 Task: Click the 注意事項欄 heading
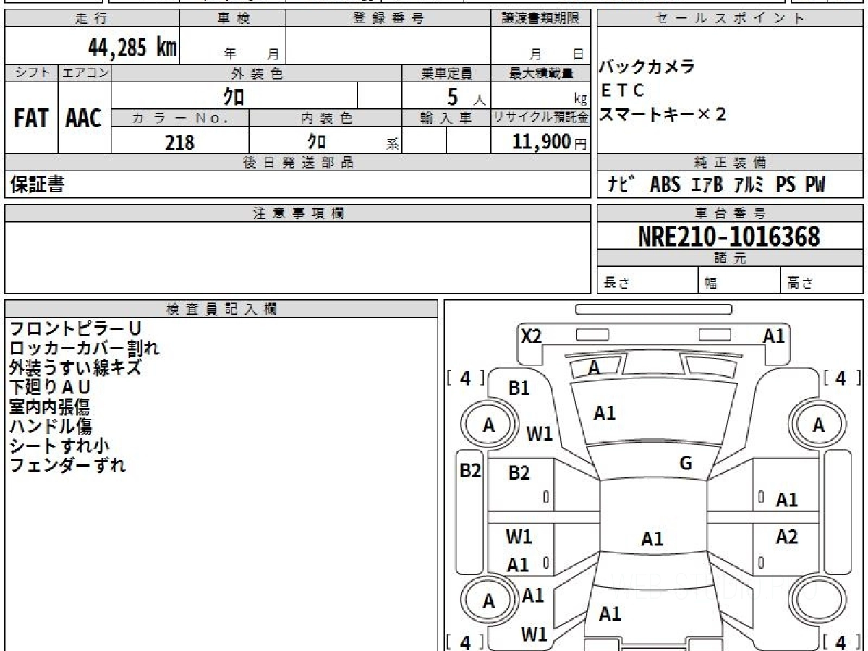coord(298,213)
